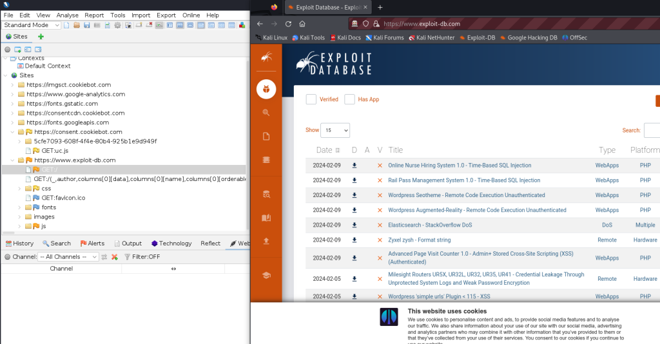Image resolution: width=660 pixels, height=344 pixels.
Task: Open the Online menu in ZAP
Action: coord(191,15)
